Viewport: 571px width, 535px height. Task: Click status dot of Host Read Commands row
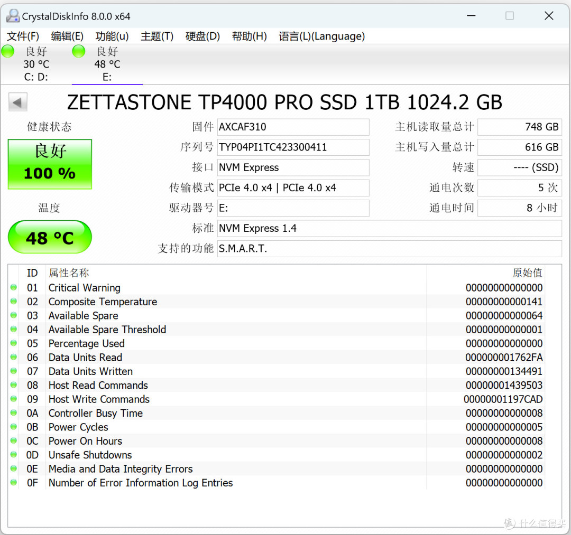14,385
